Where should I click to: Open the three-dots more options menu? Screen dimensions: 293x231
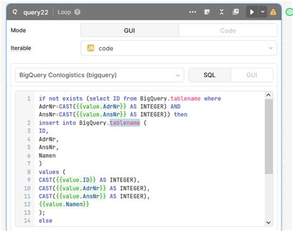[x=193, y=12]
